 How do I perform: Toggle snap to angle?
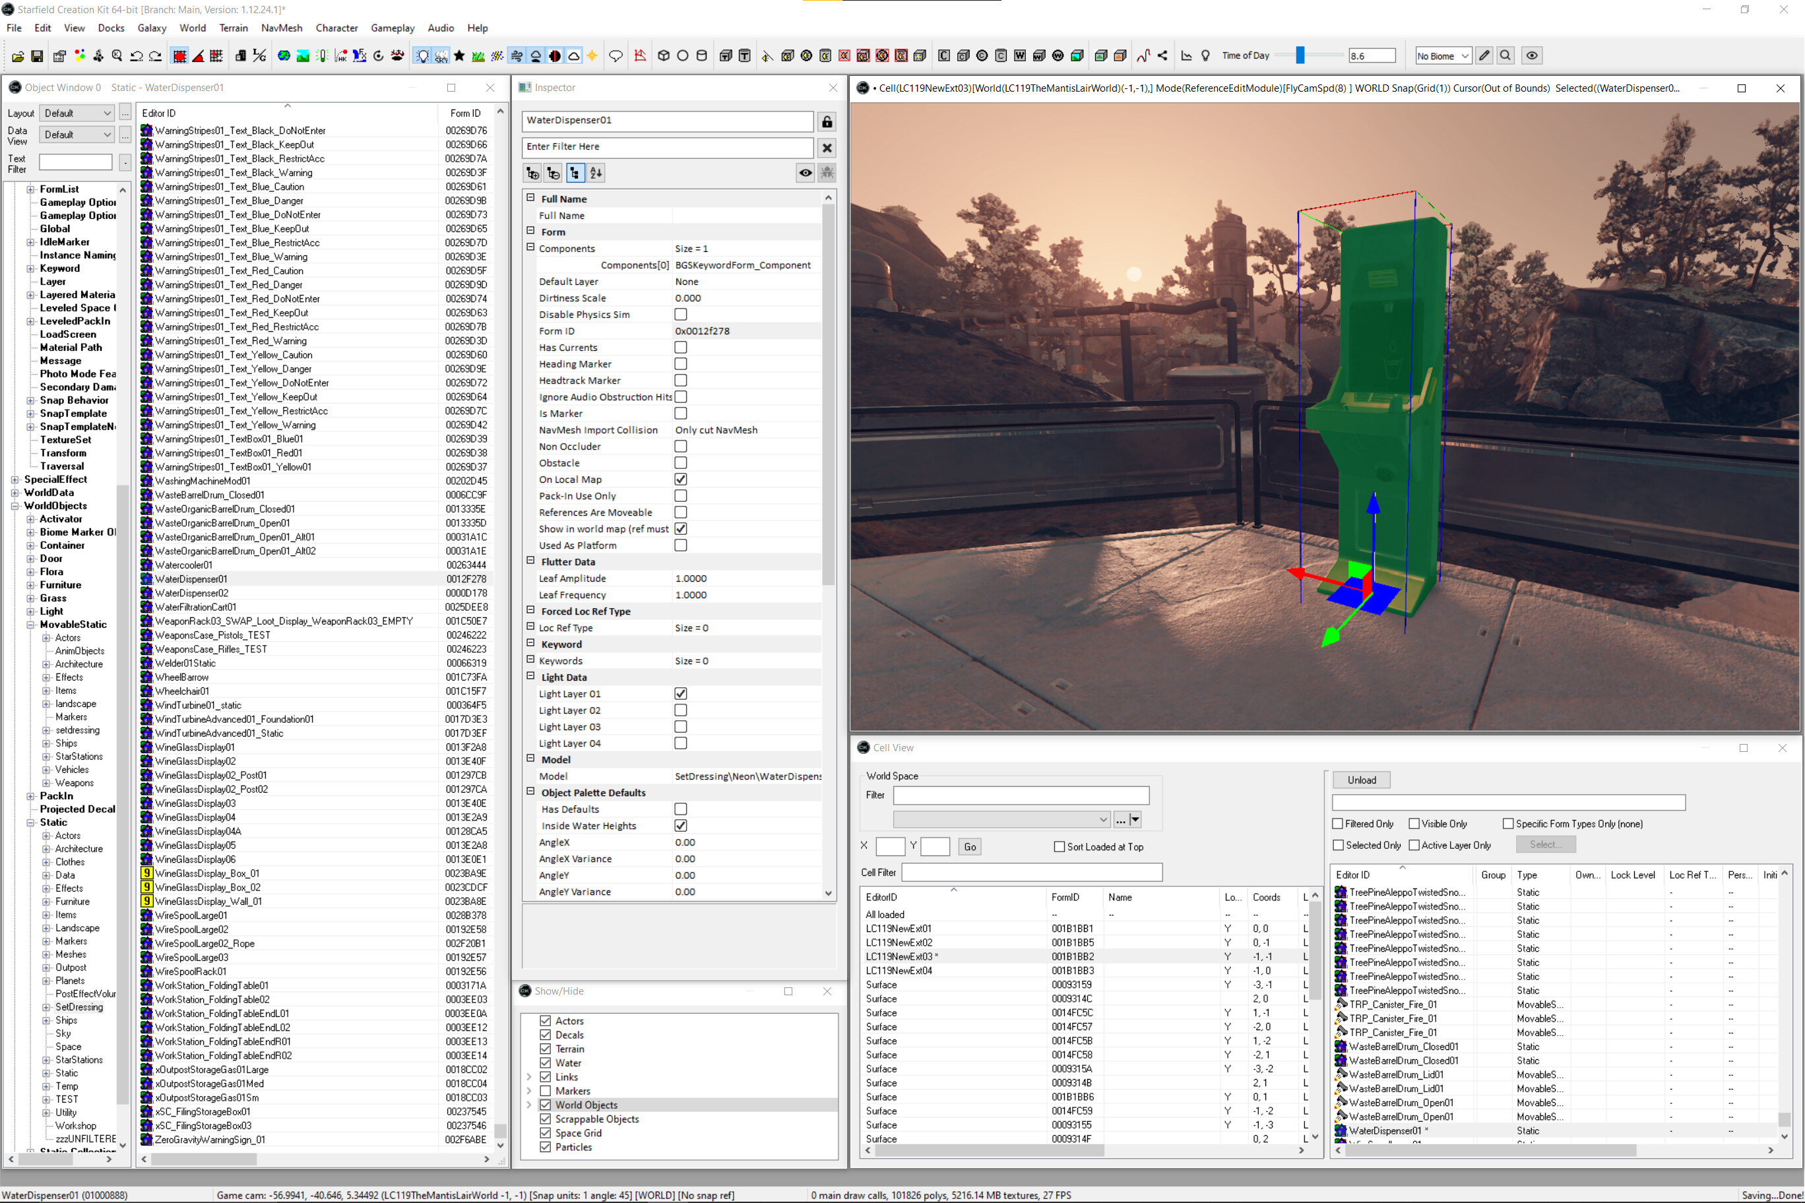(199, 55)
